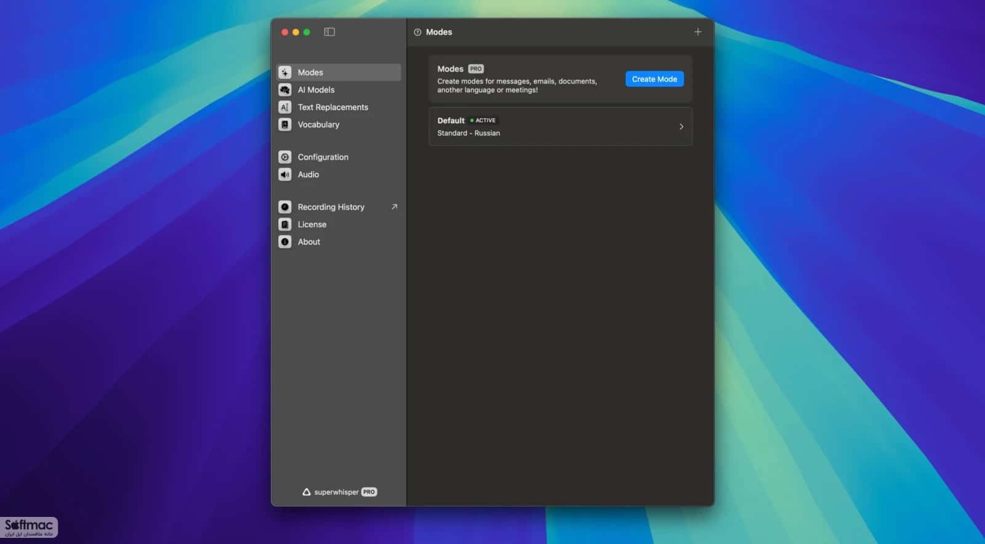Toggle the sidebar visibility icon
The image size is (985, 544).
[329, 32]
